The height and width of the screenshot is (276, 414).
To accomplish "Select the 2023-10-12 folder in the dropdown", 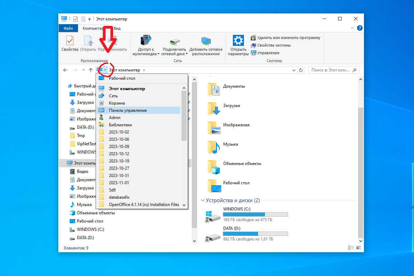I will click(x=139, y=154).
